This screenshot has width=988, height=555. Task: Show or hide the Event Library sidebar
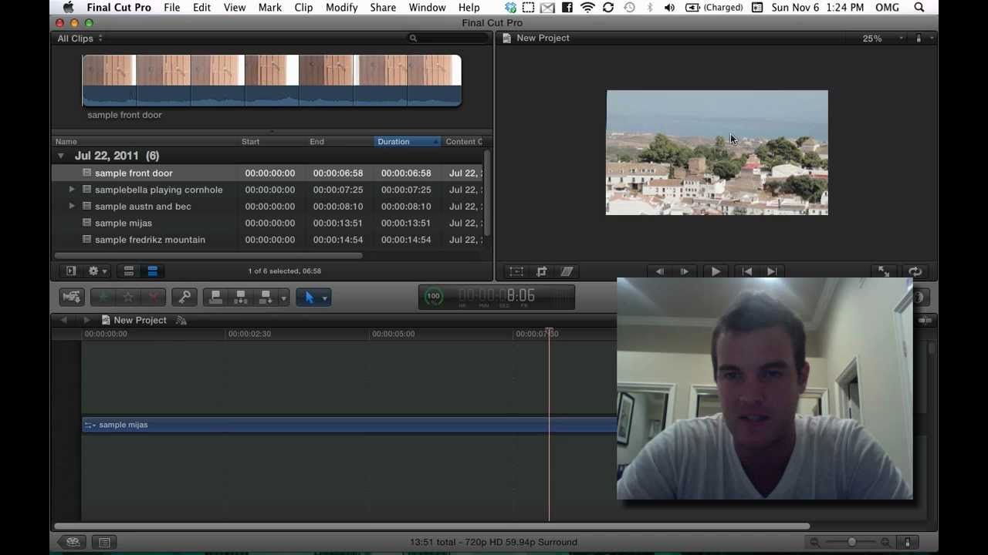tap(71, 271)
